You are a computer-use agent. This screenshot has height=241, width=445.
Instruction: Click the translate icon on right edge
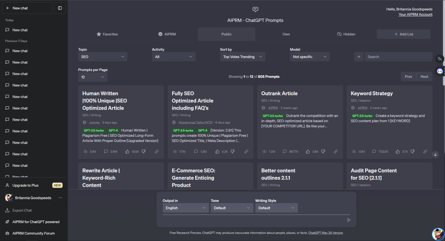pos(440,59)
